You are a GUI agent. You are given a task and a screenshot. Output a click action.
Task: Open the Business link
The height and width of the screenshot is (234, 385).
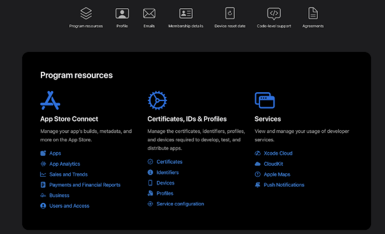pyautogui.click(x=59, y=195)
